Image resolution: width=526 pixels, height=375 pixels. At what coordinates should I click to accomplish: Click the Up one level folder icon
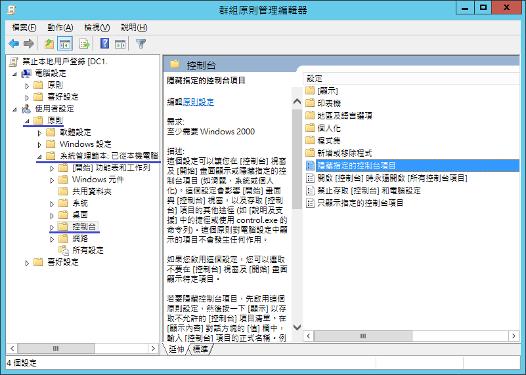(49, 43)
